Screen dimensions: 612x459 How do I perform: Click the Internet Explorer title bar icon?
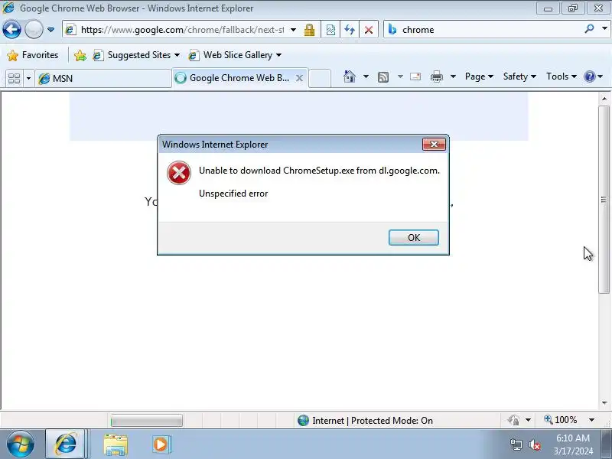point(8,8)
